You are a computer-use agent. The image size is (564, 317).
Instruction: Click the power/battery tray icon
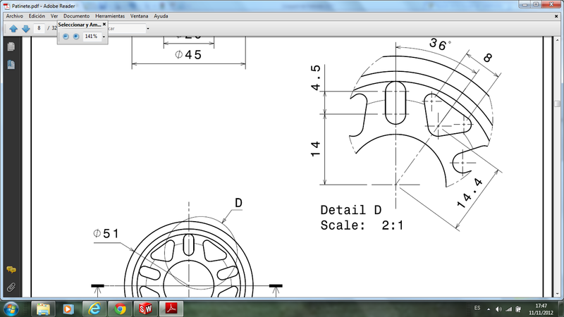[x=518, y=309]
